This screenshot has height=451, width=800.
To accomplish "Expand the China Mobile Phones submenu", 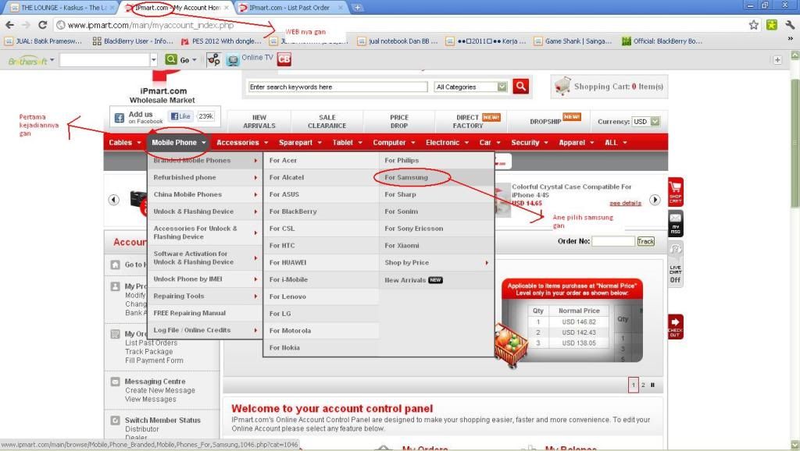I will (x=255, y=194).
